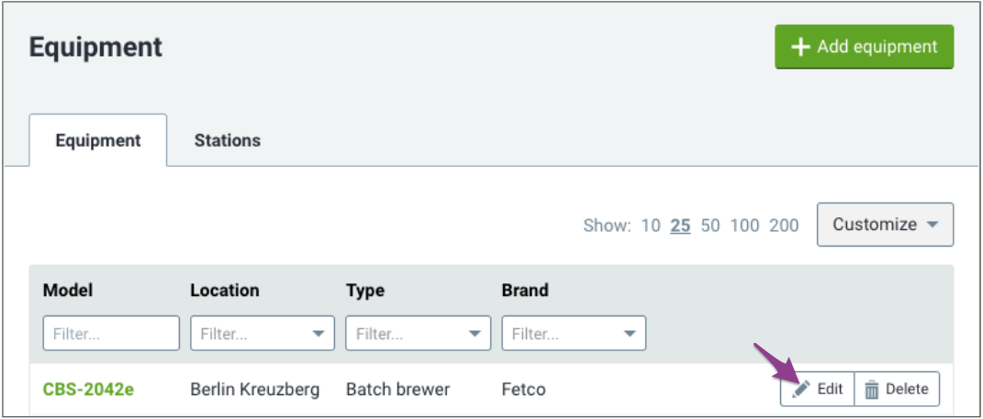
Task: Click the trash can icon on Delete
Action: 871,390
